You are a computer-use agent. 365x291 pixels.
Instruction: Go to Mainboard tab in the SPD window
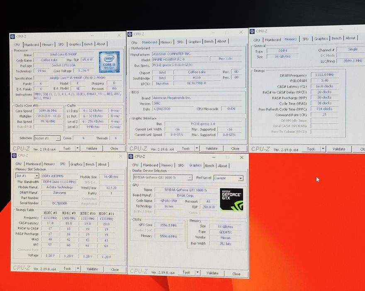pyautogui.click(x=33, y=164)
